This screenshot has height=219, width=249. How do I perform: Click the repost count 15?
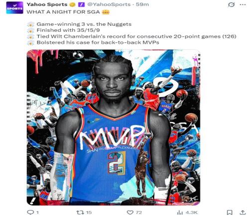click(89, 213)
